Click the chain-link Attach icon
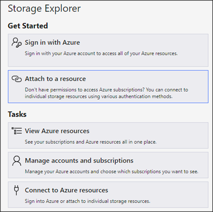Screen dimensions: 213x212 pyautogui.click(x=16, y=79)
